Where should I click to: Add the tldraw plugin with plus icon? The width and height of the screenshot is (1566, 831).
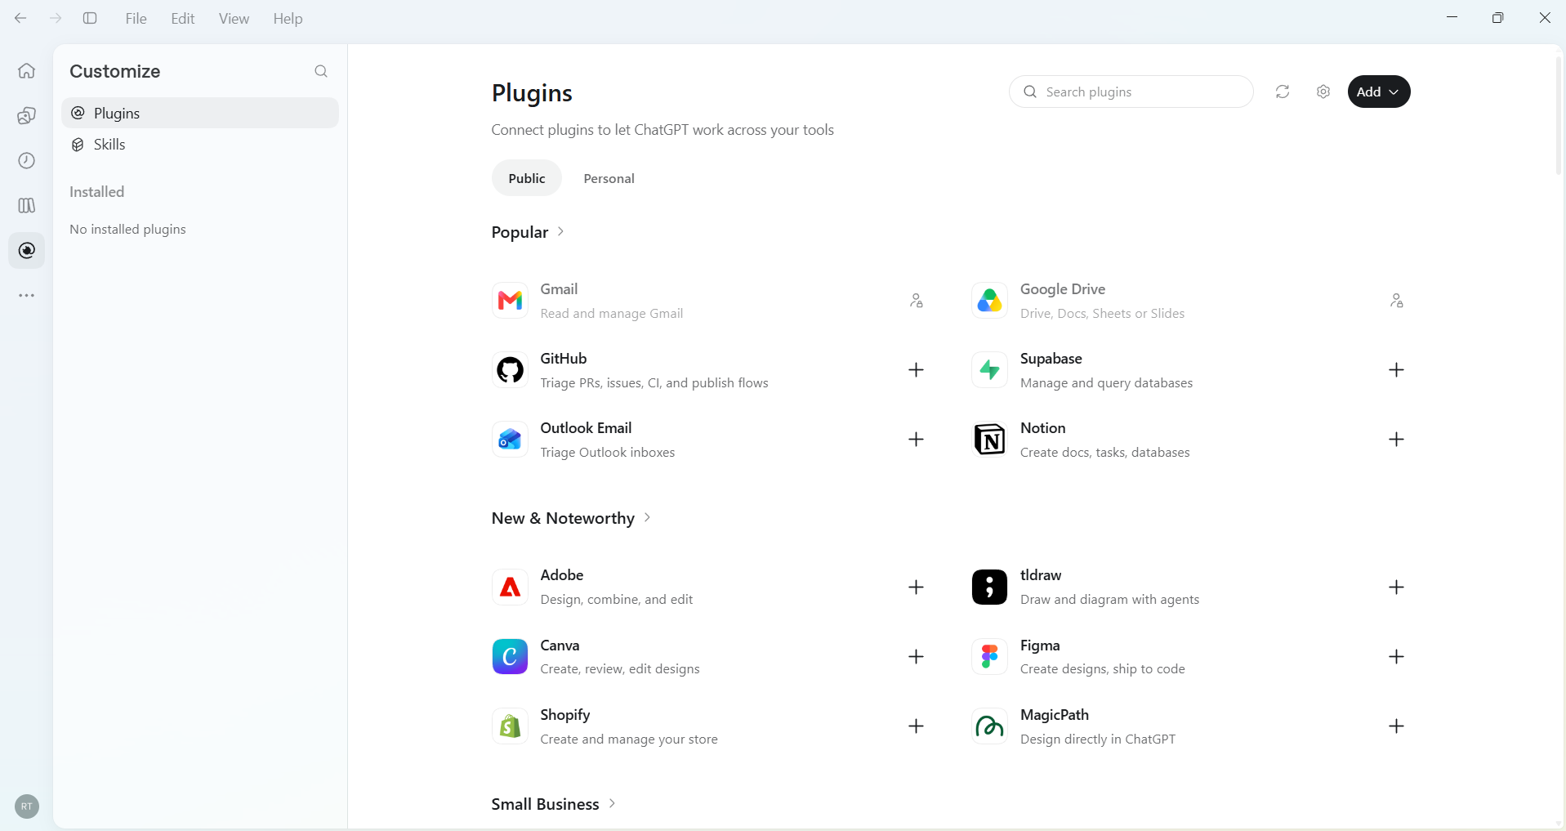[x=1397, y=588]
